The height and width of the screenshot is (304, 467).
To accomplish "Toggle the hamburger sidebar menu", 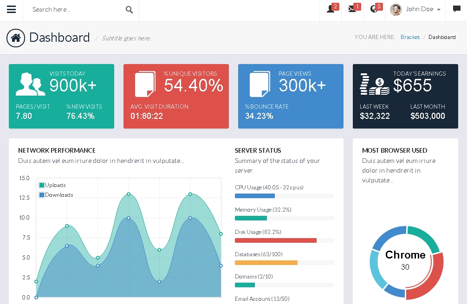I will [11, 10].
